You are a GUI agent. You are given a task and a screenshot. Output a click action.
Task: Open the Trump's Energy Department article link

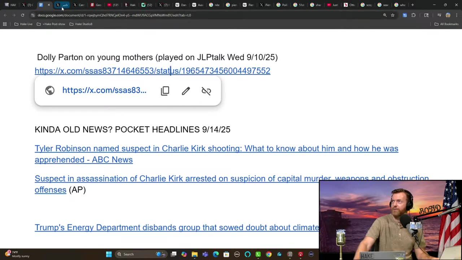pyautogui.click(x=177, y=227)
